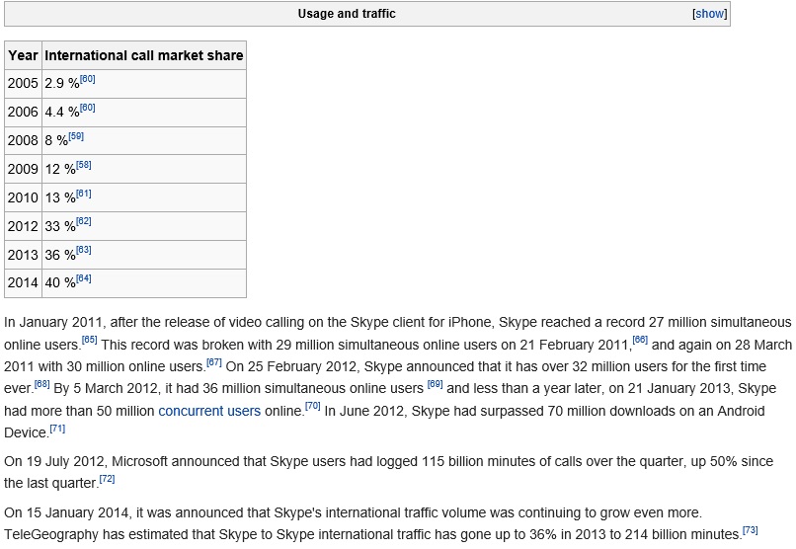Open citation 68 after 'ever.'
The image size is (796, 549).
pyautogui.click(x=42, y=383)
